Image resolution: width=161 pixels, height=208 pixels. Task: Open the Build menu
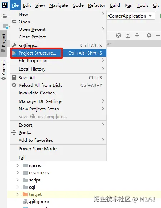[x=115, y=5]
